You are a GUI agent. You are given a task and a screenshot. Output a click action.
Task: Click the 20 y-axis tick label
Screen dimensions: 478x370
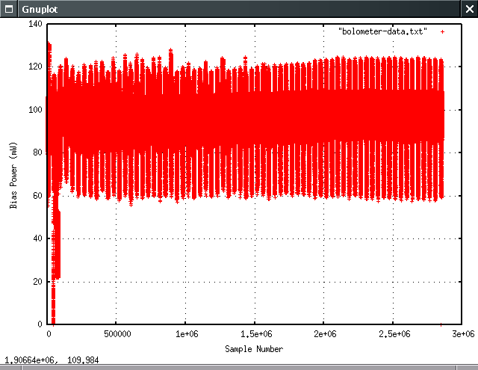point(38,282)
